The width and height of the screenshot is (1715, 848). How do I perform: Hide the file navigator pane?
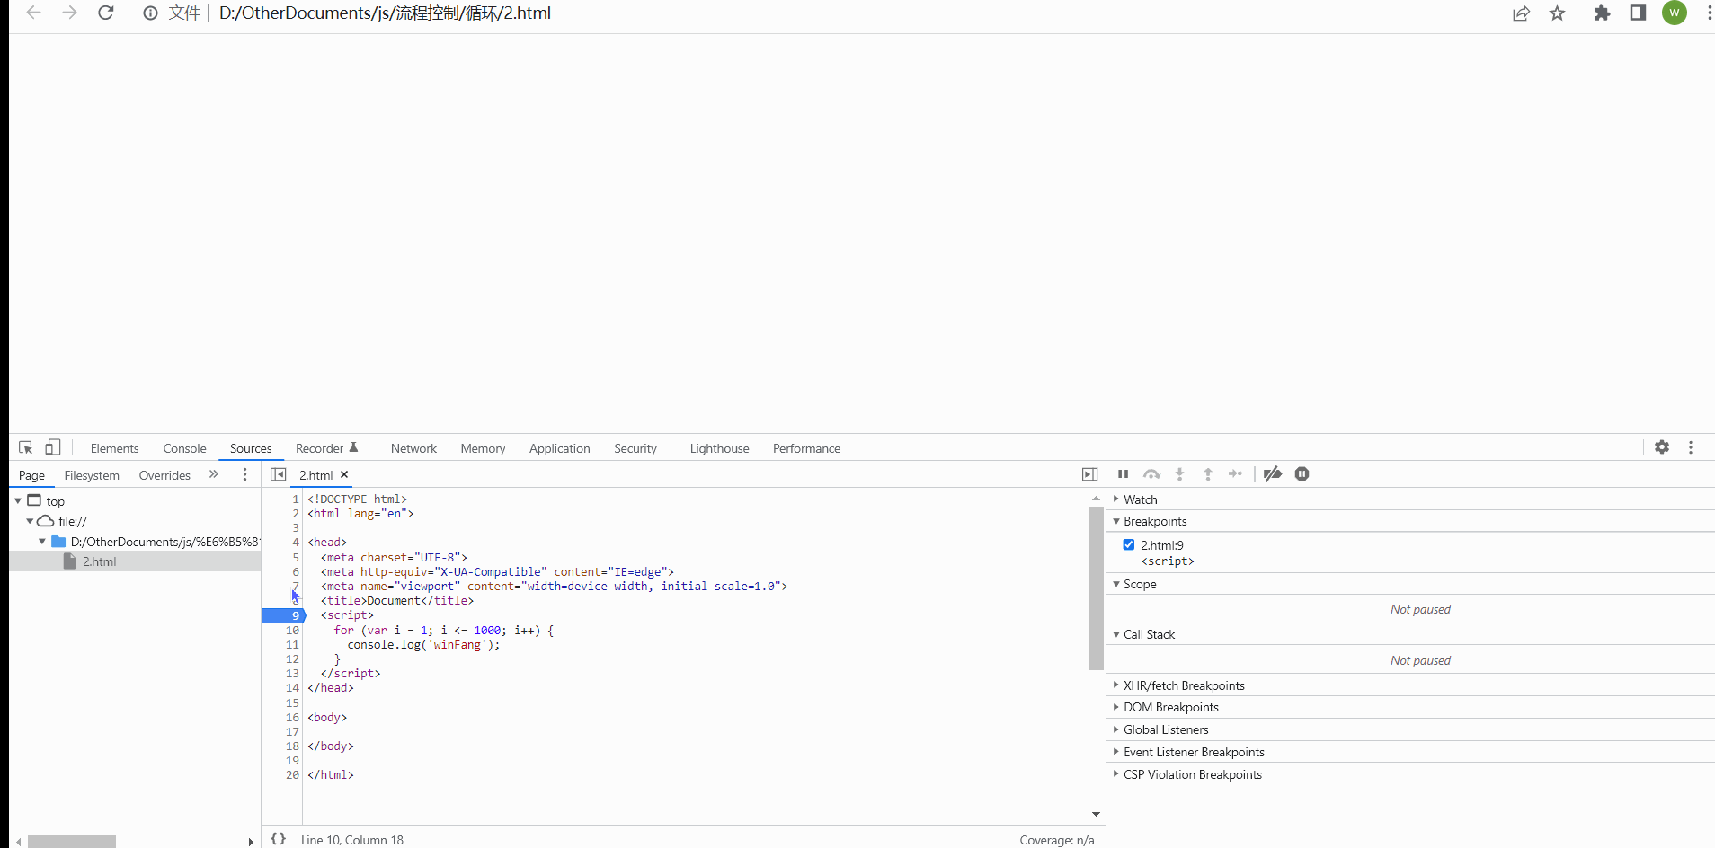click(279, 474)
